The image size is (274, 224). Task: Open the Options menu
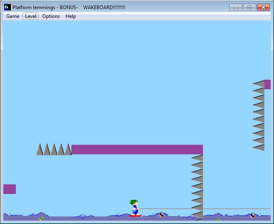point(51,16)
